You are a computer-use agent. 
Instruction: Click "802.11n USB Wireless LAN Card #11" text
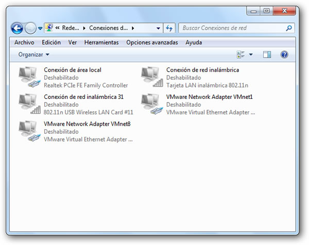tap(88, 112)
